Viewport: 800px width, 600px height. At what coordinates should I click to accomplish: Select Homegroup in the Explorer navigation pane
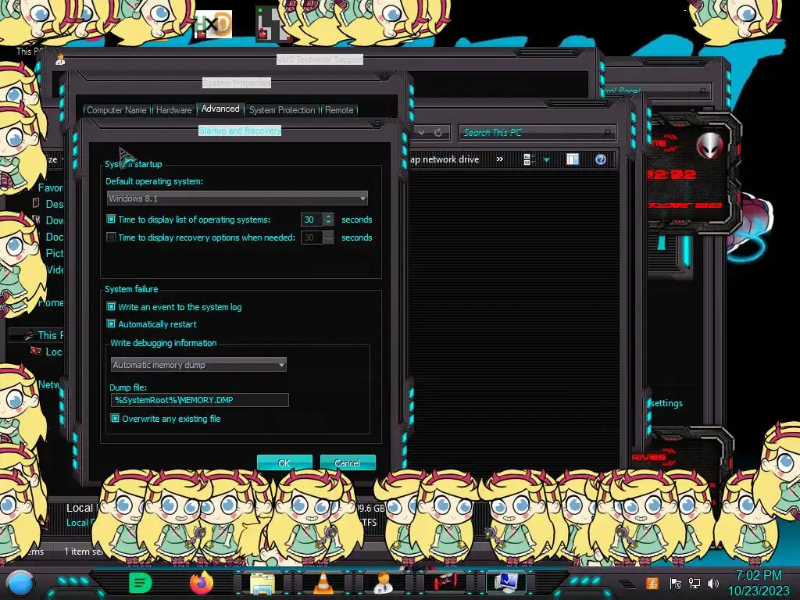pos(51,302)
